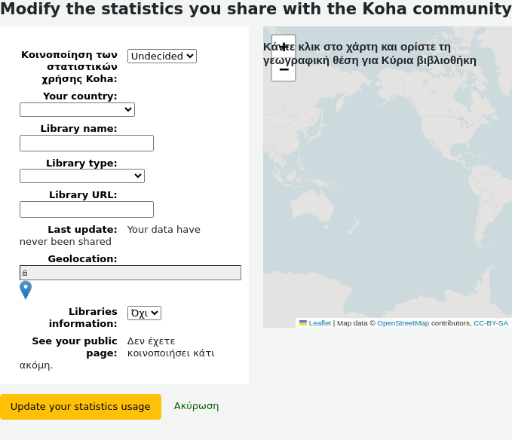Click Australia on the map
The width and height of the screenshot is (512, 440).
pyautogui.click(x=312, y=206)
